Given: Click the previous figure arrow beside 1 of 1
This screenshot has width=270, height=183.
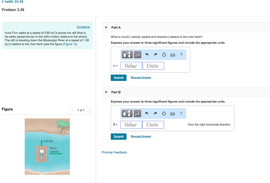Looking at the screenshot, I should (72, 110).
